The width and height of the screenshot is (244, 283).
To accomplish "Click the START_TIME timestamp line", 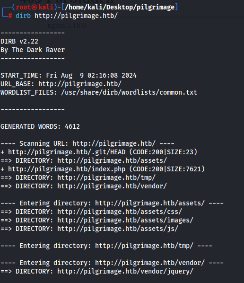I will pyautogui.click(x=69, y=75).
